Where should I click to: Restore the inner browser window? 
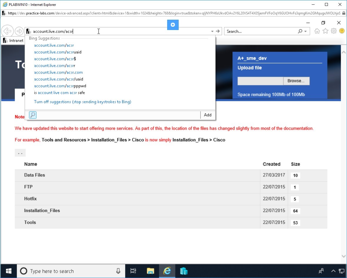[x=323, y=23]
